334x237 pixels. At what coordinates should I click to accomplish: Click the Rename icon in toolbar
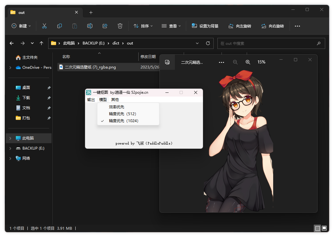point(90,26)
